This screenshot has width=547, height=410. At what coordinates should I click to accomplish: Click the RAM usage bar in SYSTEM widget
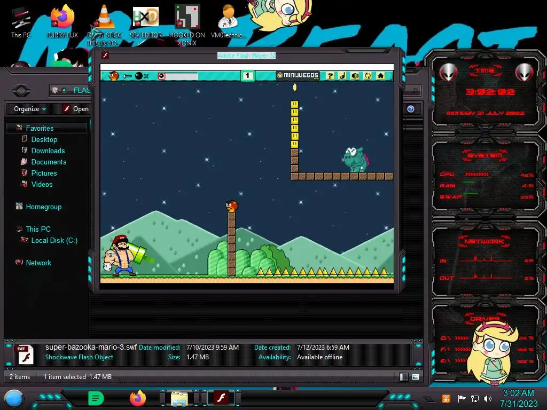(469, 183)
